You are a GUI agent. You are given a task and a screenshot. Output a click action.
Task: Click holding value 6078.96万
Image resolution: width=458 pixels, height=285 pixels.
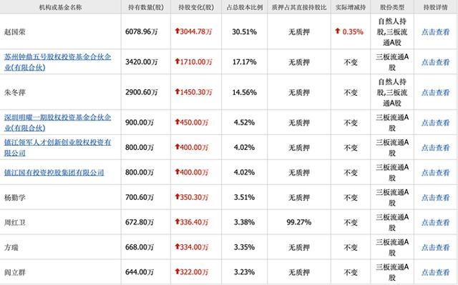[142, 31]
